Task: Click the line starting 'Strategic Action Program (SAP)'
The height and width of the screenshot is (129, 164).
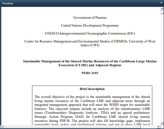Action: click(x=92, y=117)
